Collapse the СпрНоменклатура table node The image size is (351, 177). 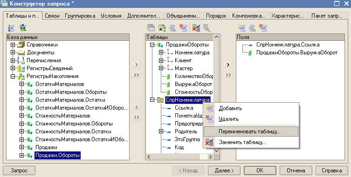(x=152, y=100)
